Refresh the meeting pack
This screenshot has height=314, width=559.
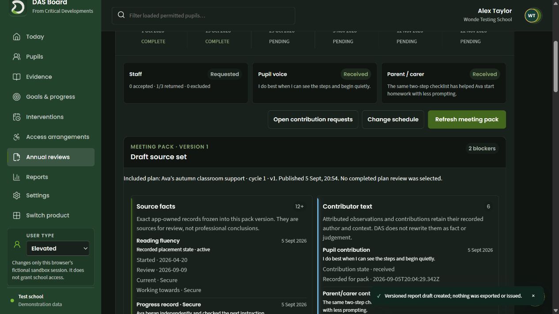click(x=467, y=120)
